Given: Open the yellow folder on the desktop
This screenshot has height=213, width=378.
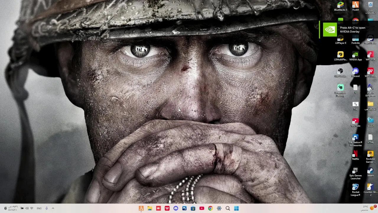Looking at the screenshot, I should tap(370, 106).
